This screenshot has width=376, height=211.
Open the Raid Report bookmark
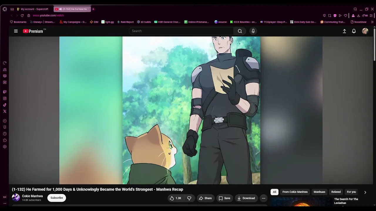[125, 22]
